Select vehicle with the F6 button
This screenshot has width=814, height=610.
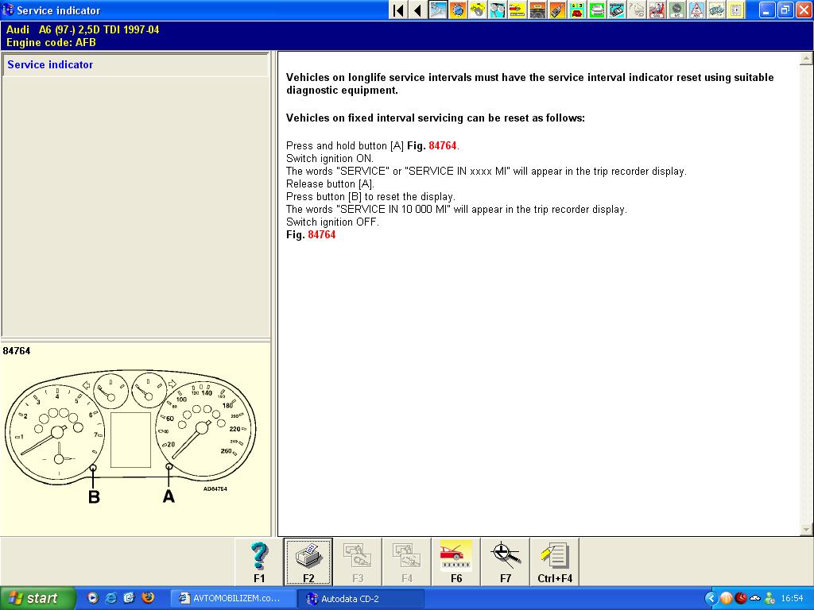point(455,562)
